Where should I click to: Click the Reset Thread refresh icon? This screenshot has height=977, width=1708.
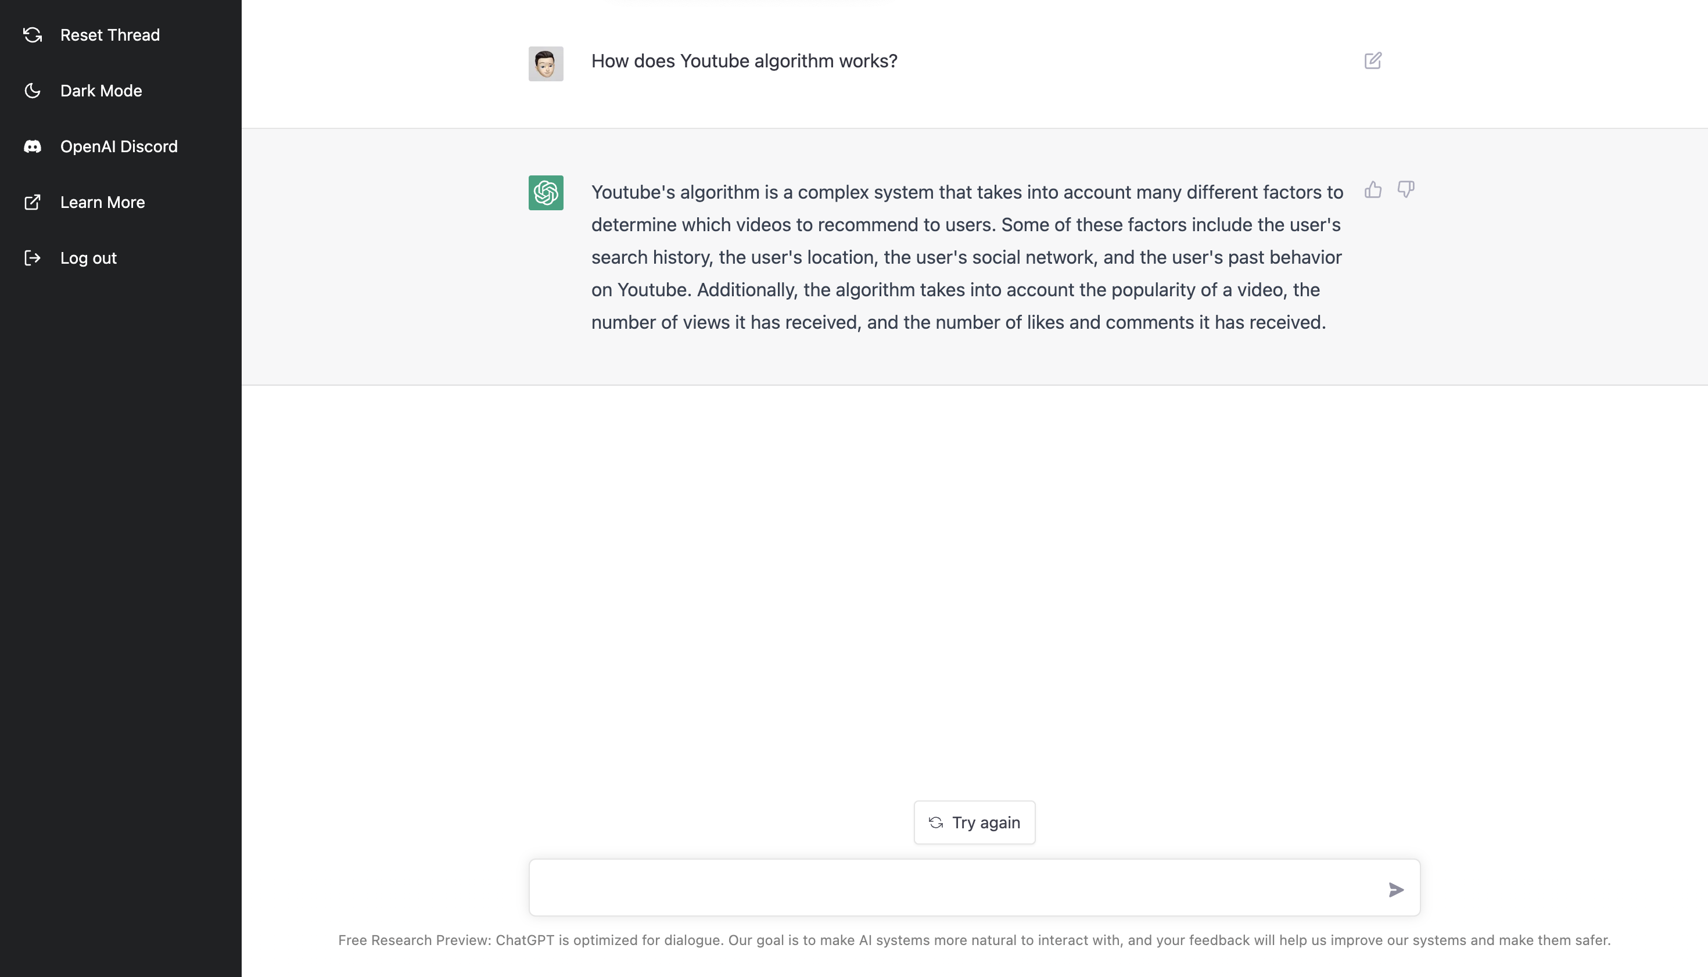click(32, 35)
